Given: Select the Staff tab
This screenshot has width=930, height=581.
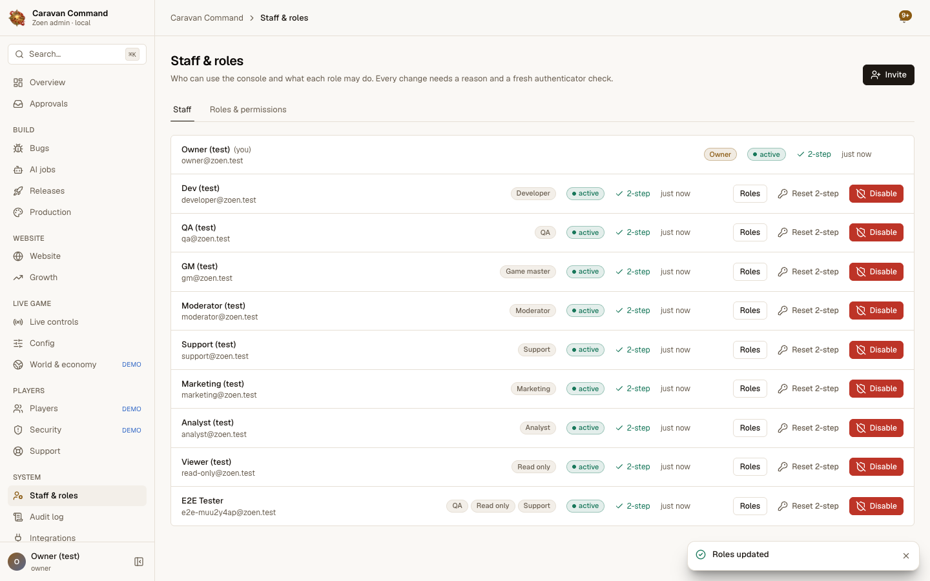Looking at the screenshot, I should [x=182, y=110].
